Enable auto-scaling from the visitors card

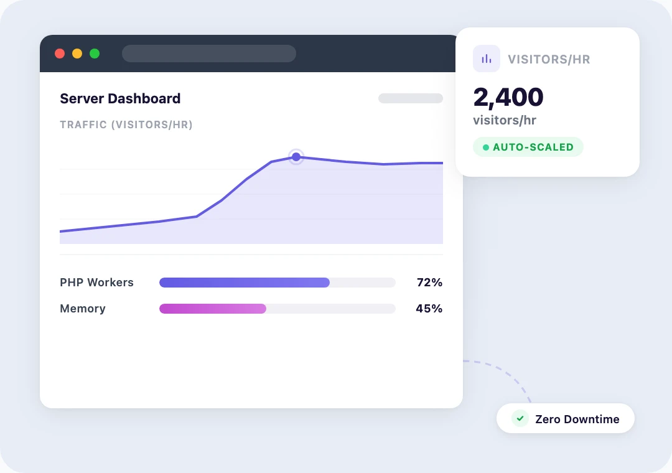point(528,147)
